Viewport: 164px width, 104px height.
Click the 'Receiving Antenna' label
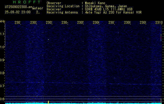click(62, 12)
